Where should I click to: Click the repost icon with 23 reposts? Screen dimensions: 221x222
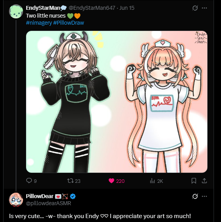tap(70, 180)
